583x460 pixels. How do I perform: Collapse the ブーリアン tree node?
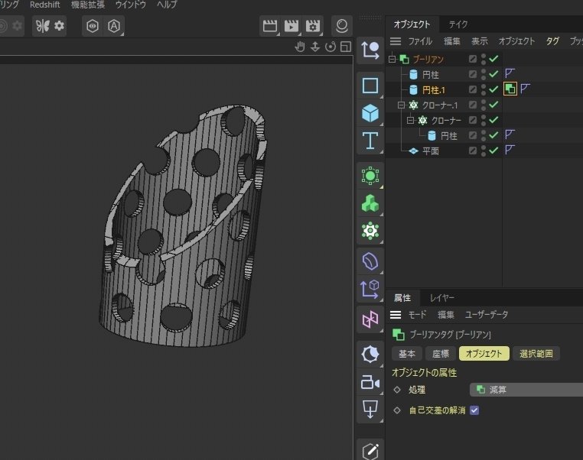392,59
